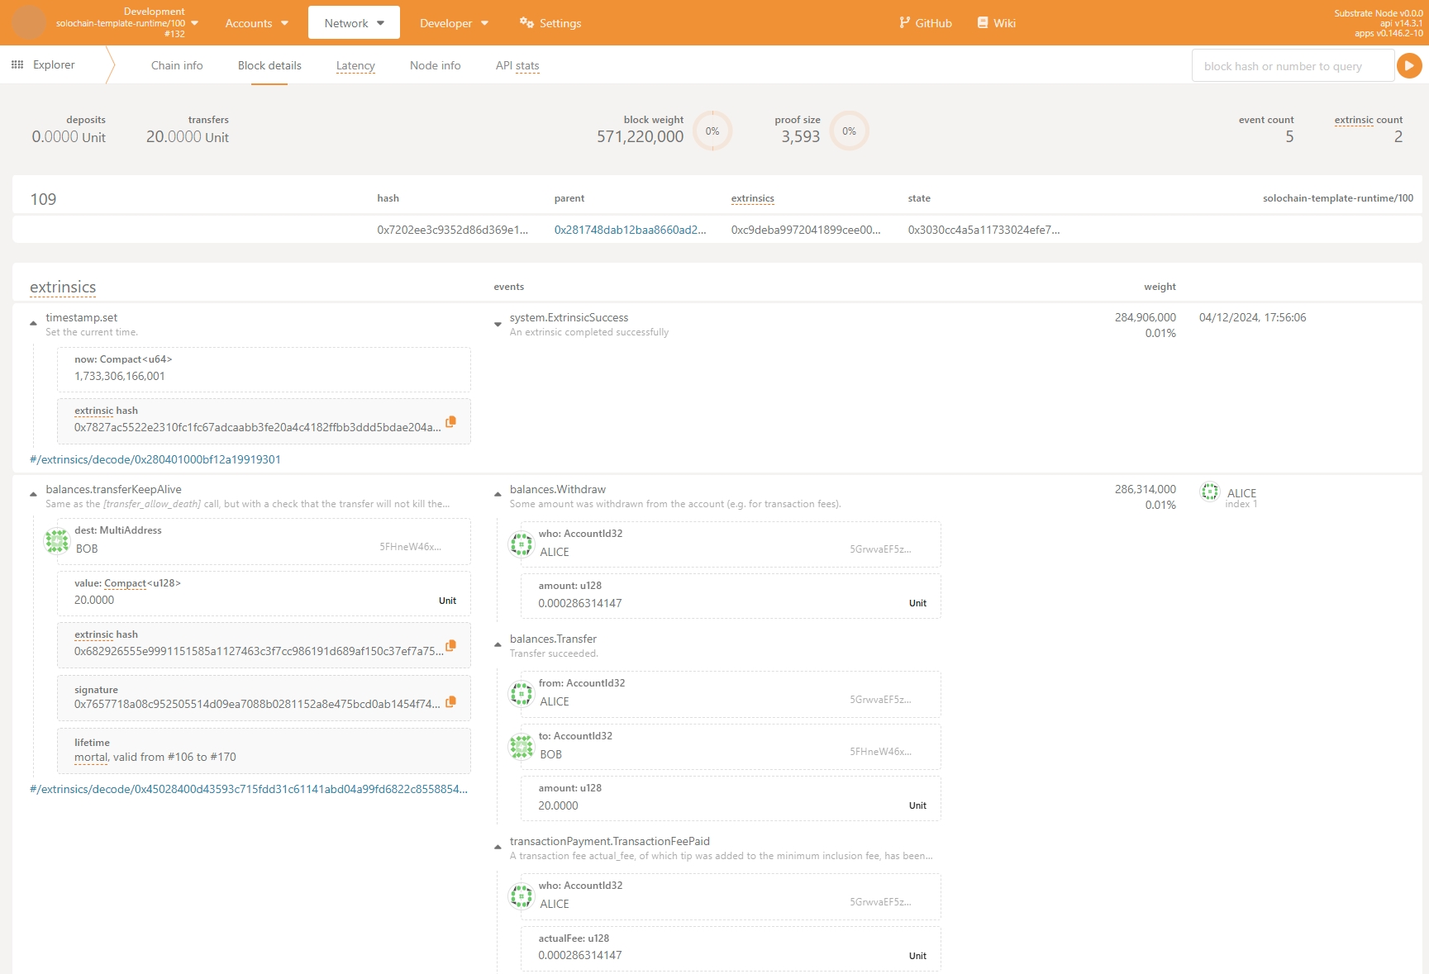This screenshot has width=1429, height=974.
Task: Click ALICE identicon in balances.Transfer from field
Action: click(522, 694)
